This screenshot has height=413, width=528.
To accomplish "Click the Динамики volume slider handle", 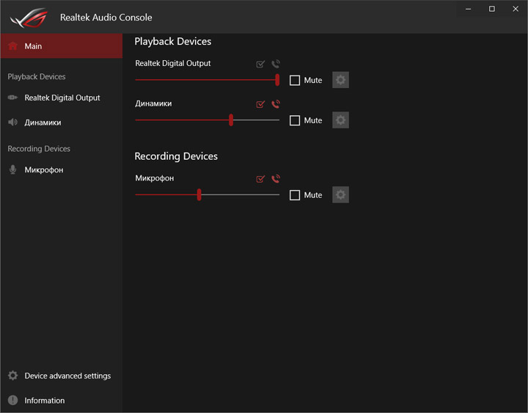I will pyautogui.click(x=231, y=120).
